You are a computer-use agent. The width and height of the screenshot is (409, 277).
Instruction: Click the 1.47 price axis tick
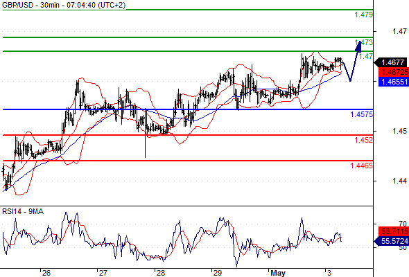399,32
